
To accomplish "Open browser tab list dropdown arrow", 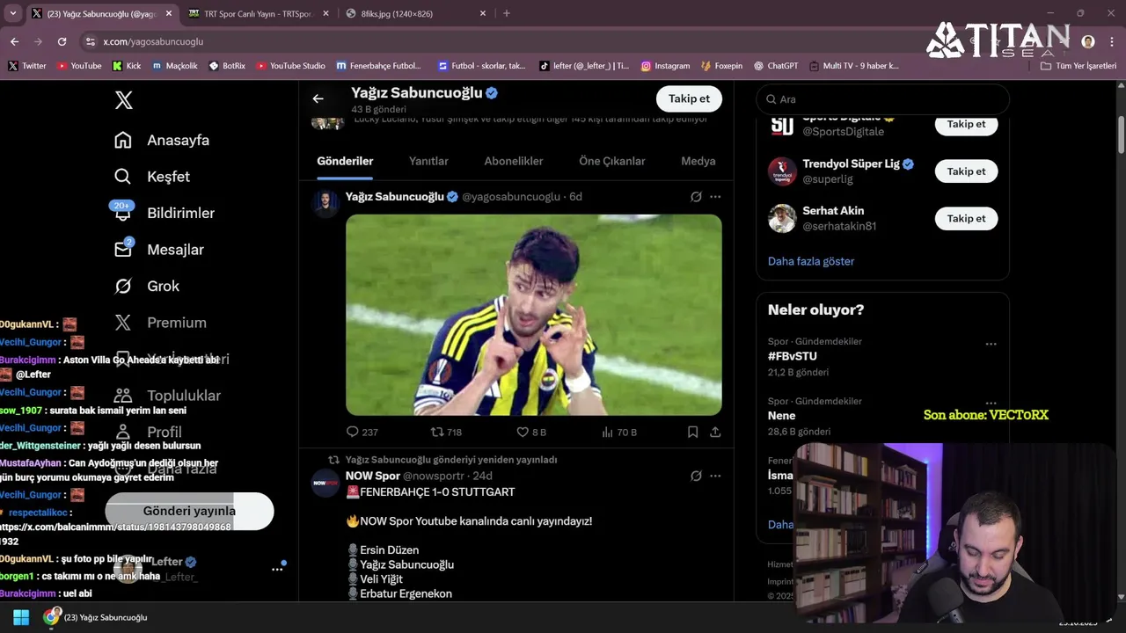I will 12,13.
